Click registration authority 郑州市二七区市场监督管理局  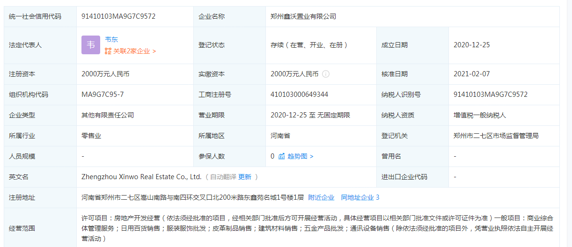[x=496, y=136]
